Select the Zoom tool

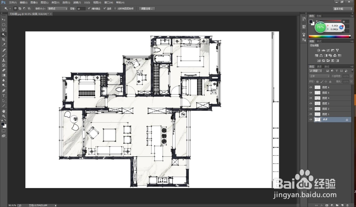coord(4,116)
